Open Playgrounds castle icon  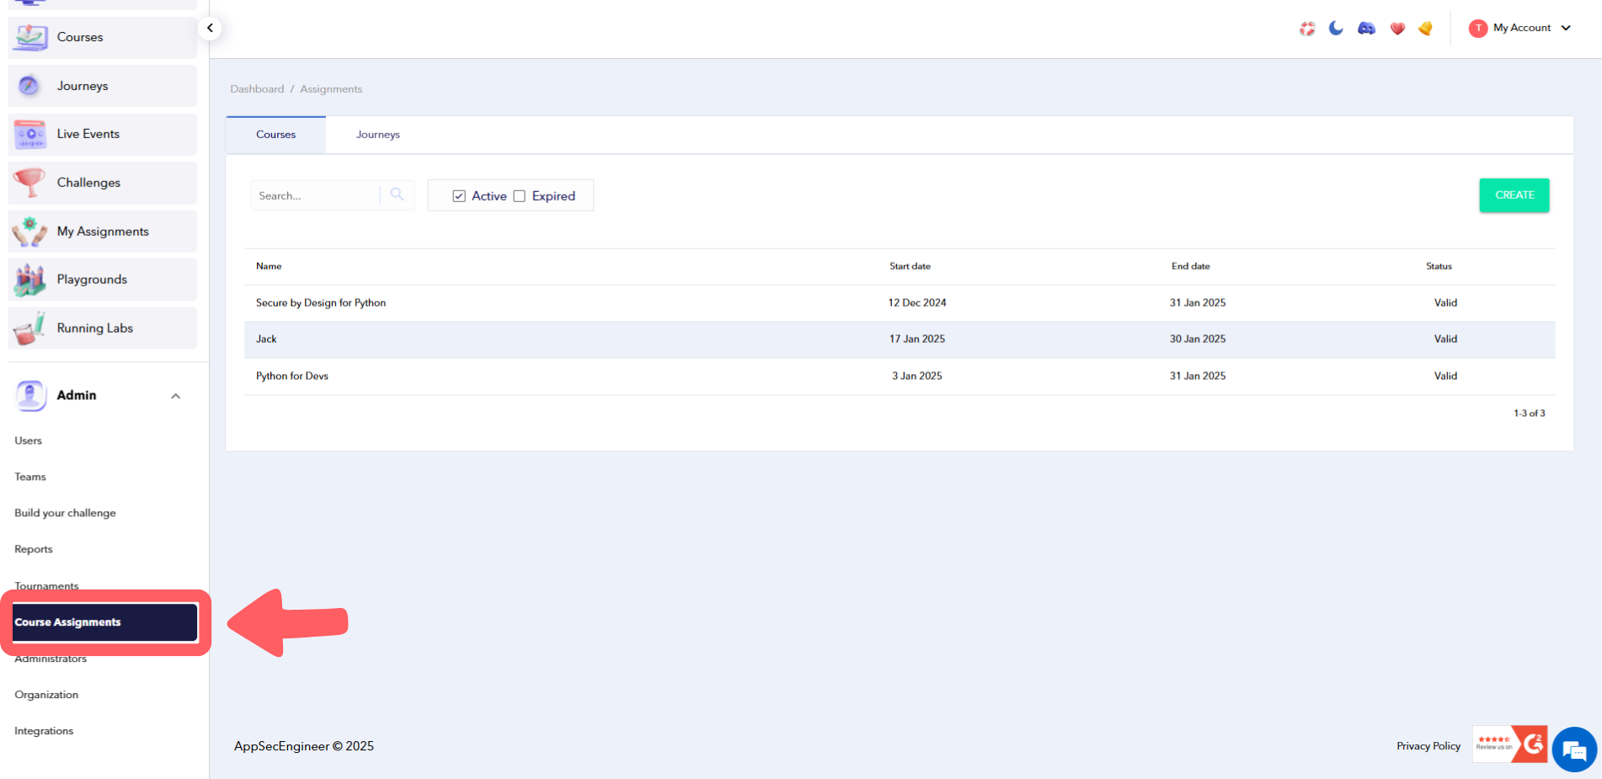[x=30, y=279]
